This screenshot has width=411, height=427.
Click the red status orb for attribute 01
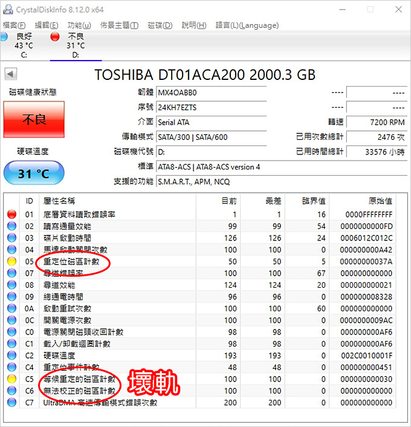[x=11, y=214]
